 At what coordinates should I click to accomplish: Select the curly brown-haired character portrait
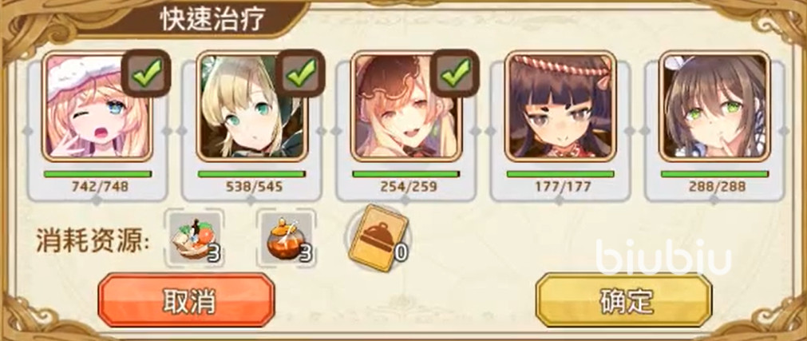coord(406,106)
